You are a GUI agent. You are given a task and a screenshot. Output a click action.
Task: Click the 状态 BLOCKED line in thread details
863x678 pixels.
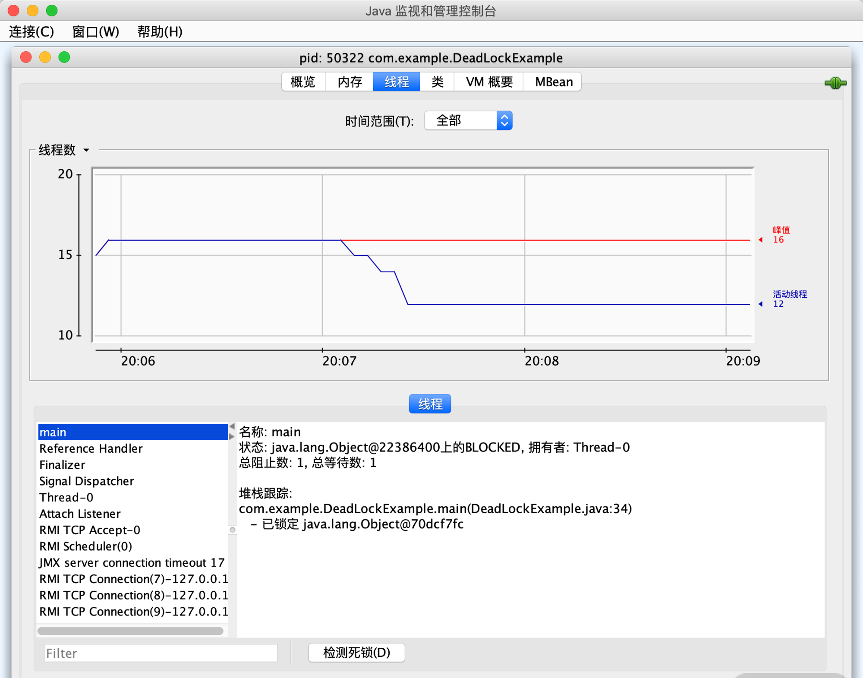(434, 448)
